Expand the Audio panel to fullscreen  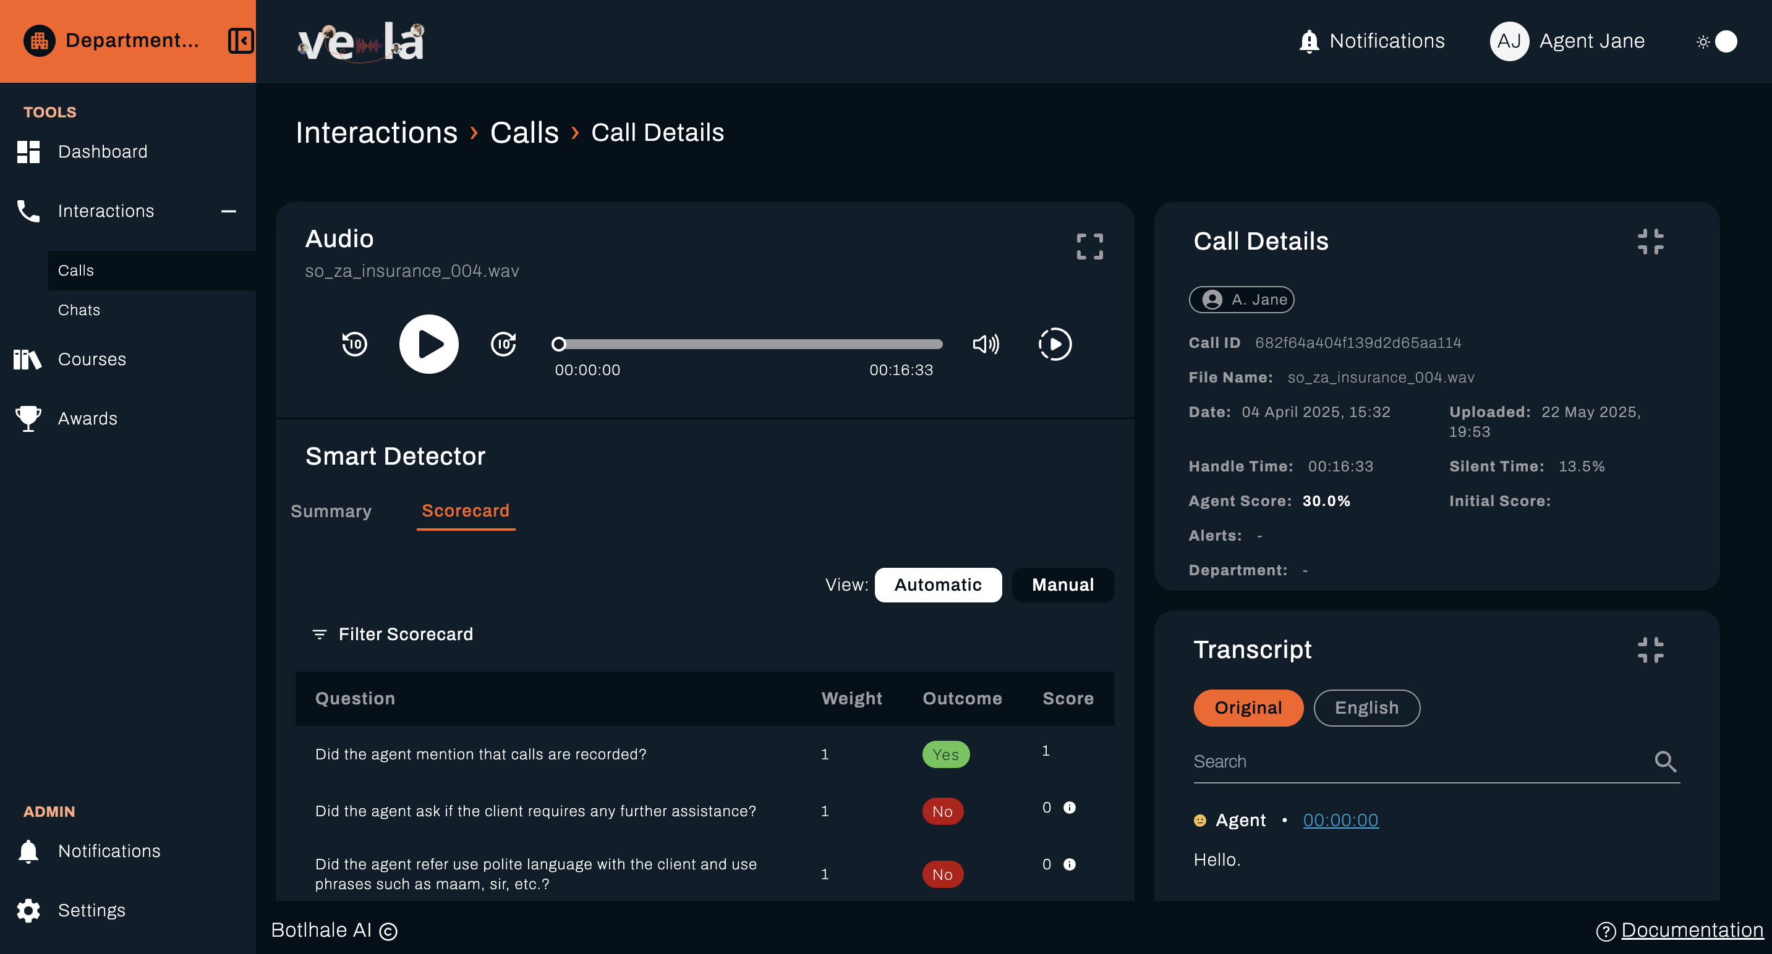1089,246
